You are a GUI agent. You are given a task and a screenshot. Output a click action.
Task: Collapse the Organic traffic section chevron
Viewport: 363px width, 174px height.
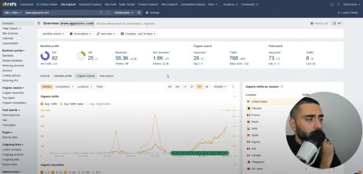pos(235,96)
